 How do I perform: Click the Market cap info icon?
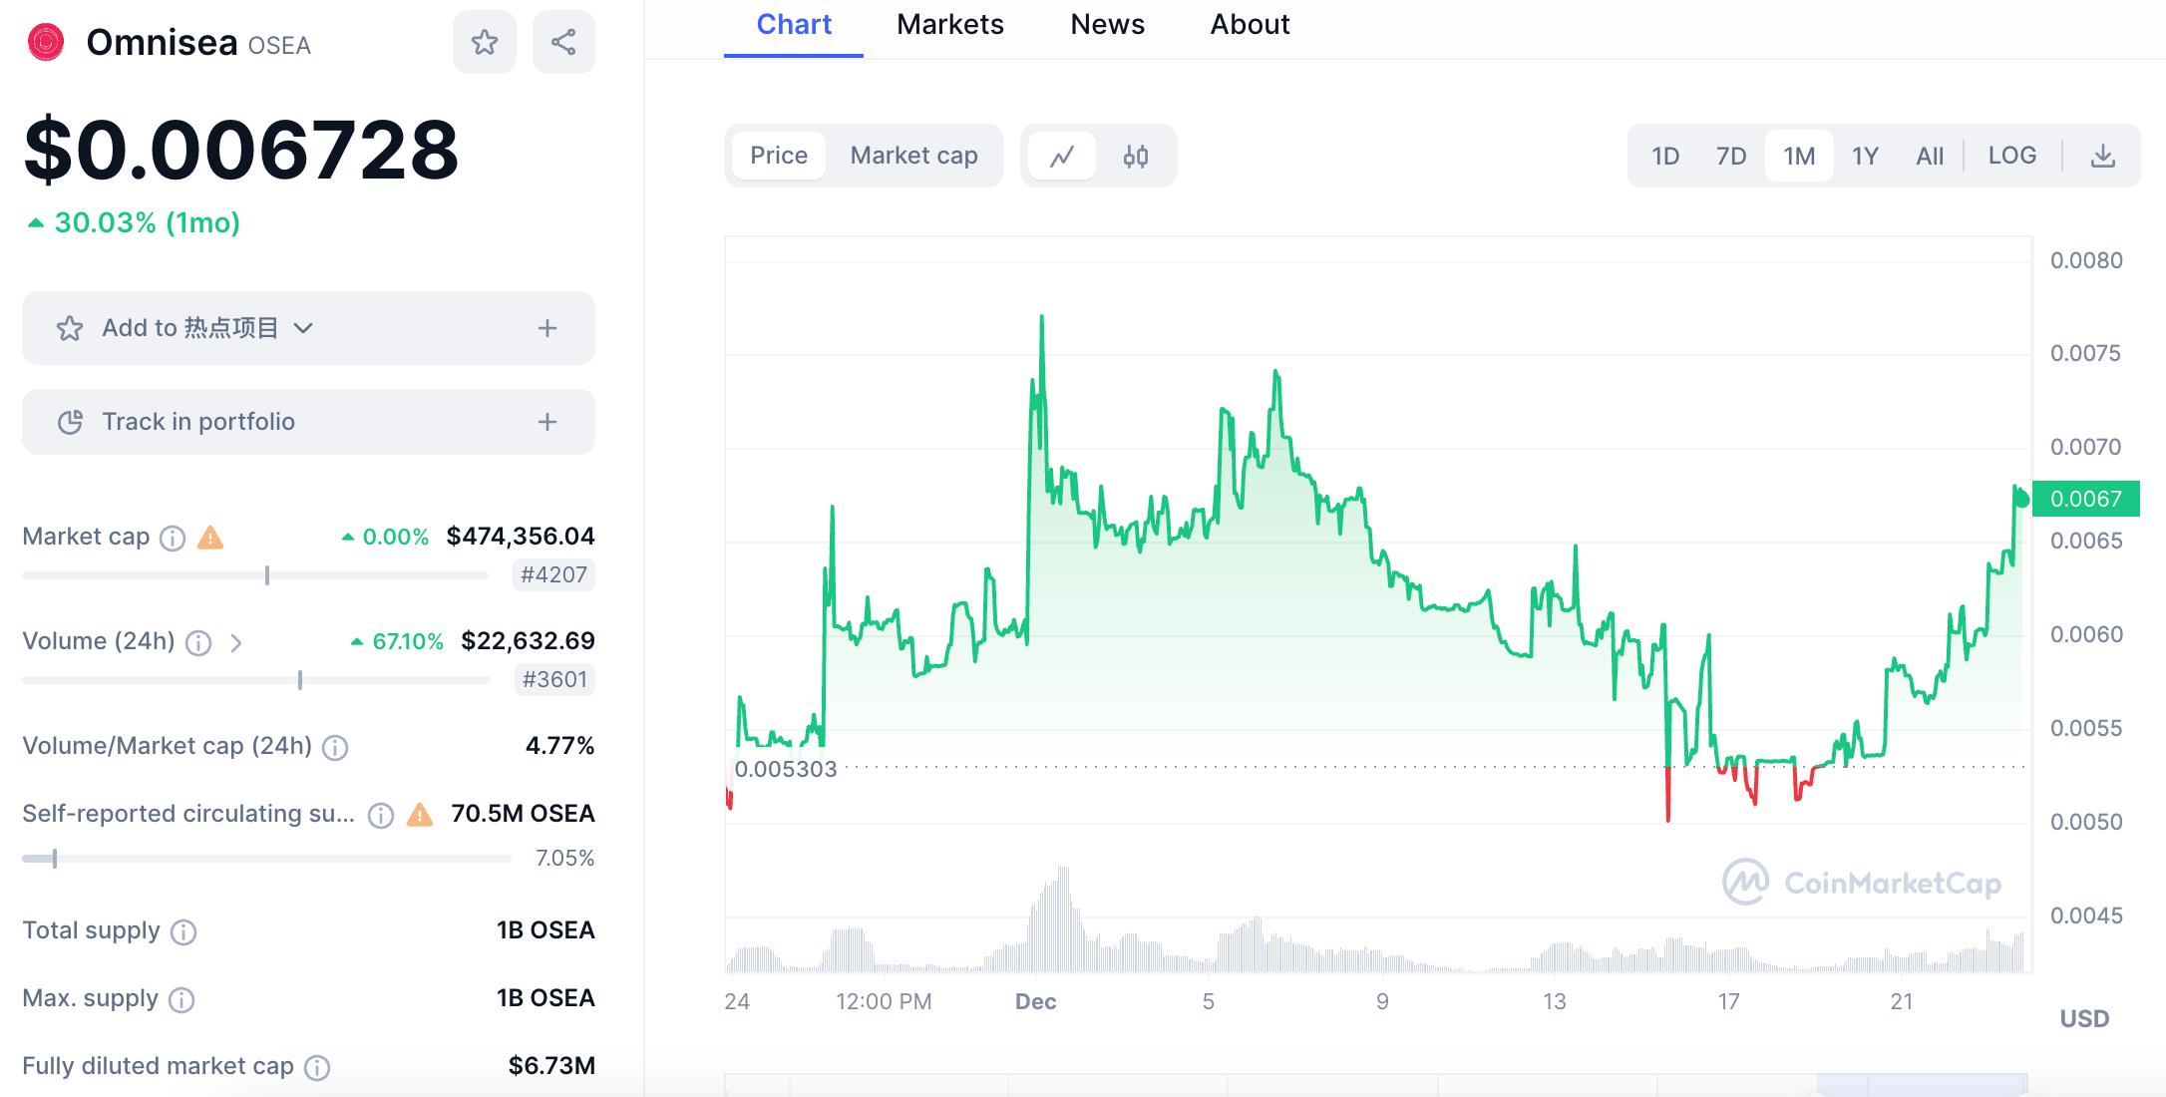(x=173, y=539)
